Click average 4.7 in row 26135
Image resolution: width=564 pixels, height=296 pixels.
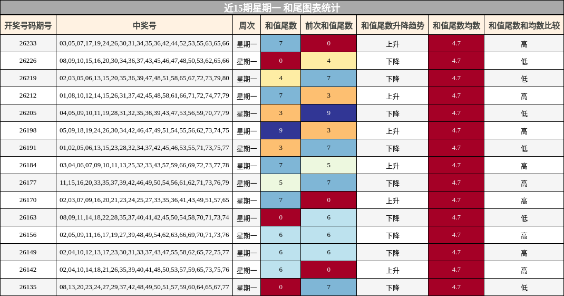(456, 287)
